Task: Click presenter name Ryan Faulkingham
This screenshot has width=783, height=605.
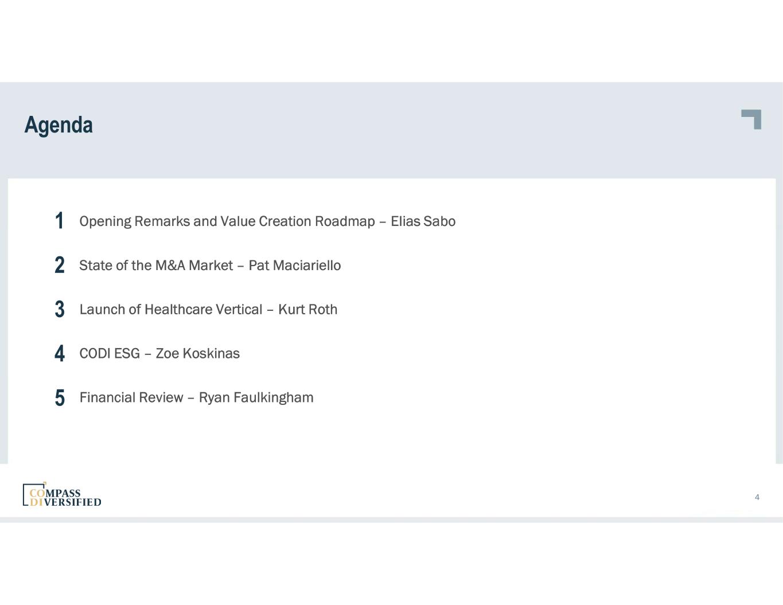Action: tap(256, 398)
